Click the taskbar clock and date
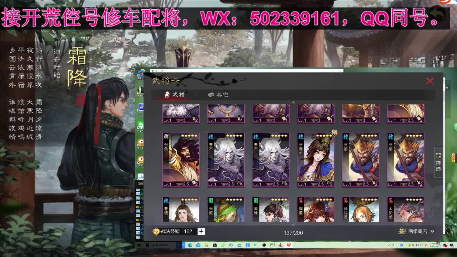 (435, 245)
